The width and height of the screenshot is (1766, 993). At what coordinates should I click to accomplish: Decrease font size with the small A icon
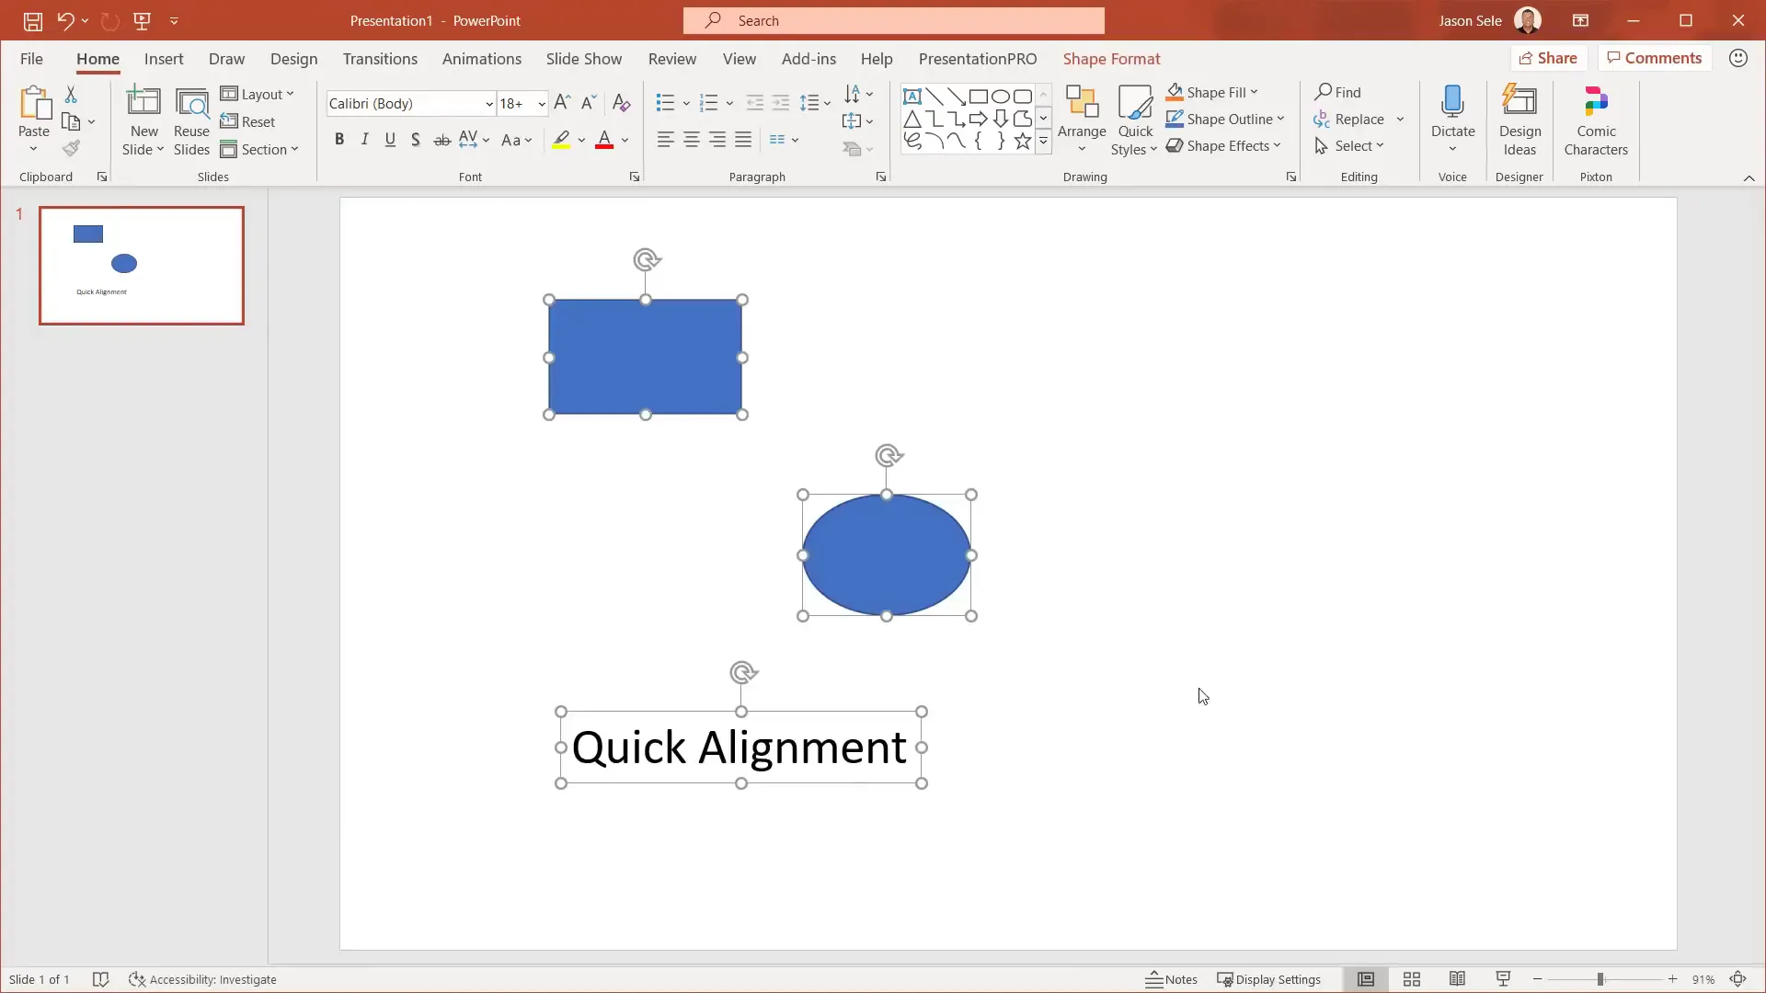pyautogui.click(x=589, y=102)
